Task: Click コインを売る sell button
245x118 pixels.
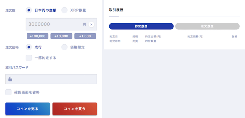Action: (28, 109)
